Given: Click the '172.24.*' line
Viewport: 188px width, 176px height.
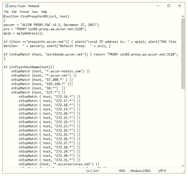Looking at the screenshot, I should coord(49,130).
